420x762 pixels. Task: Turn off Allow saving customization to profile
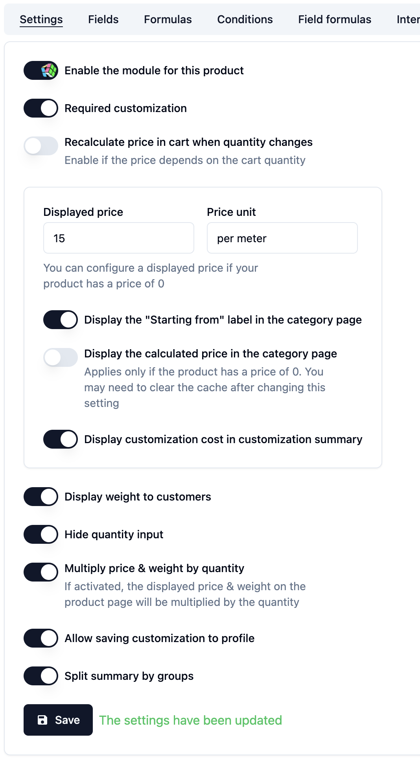click(41, 638)
